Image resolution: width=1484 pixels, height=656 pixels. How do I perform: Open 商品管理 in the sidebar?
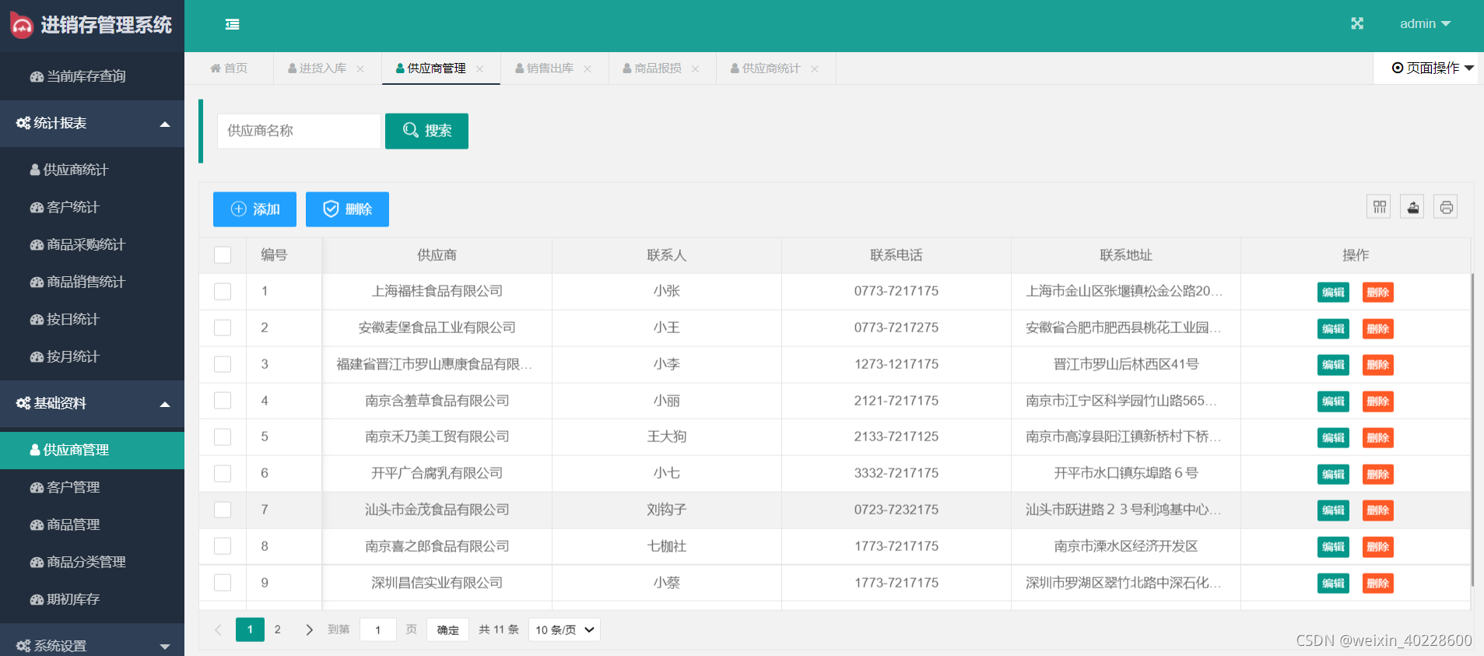(92, 524)
